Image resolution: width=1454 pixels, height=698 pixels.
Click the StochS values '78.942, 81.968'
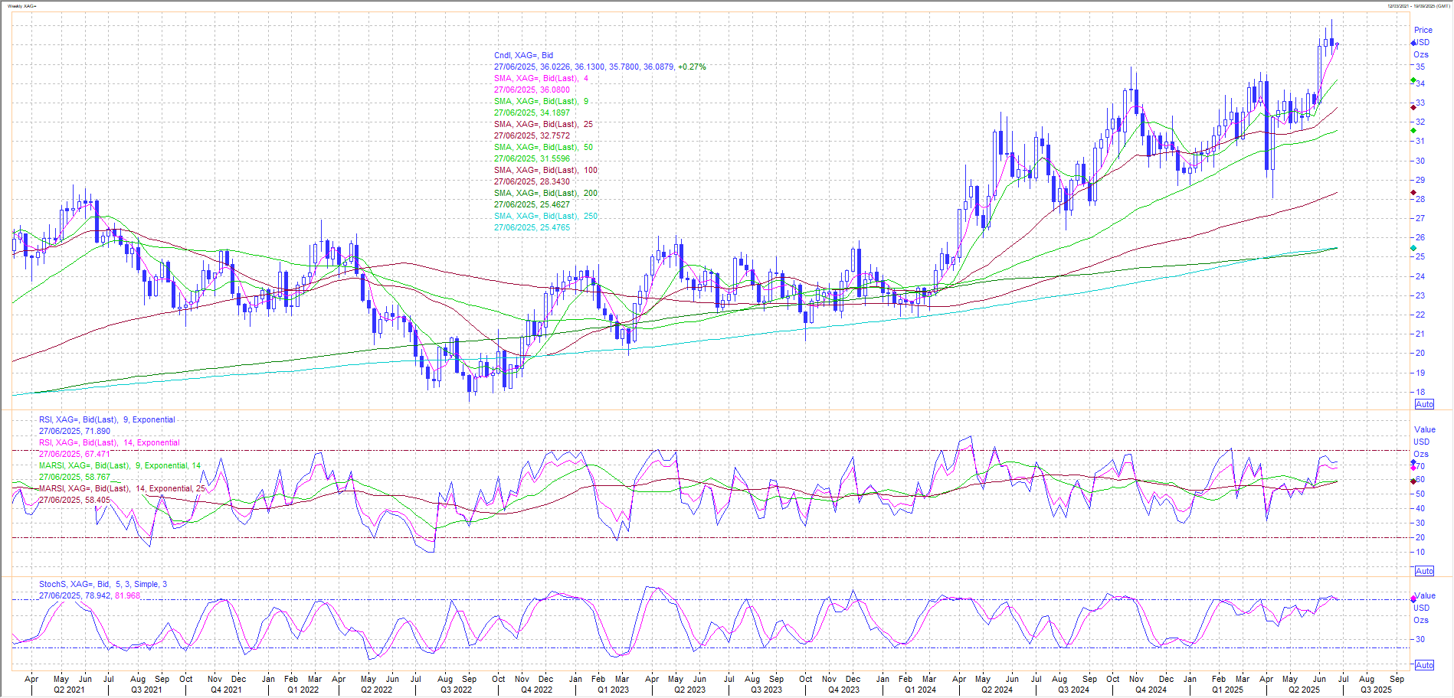[x=113, y=595]
